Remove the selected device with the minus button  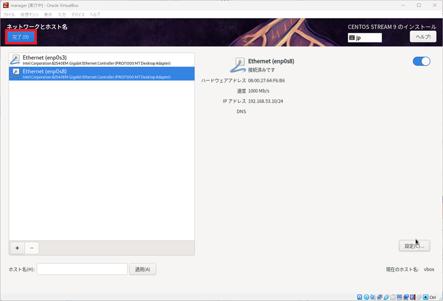coord(32,248)
